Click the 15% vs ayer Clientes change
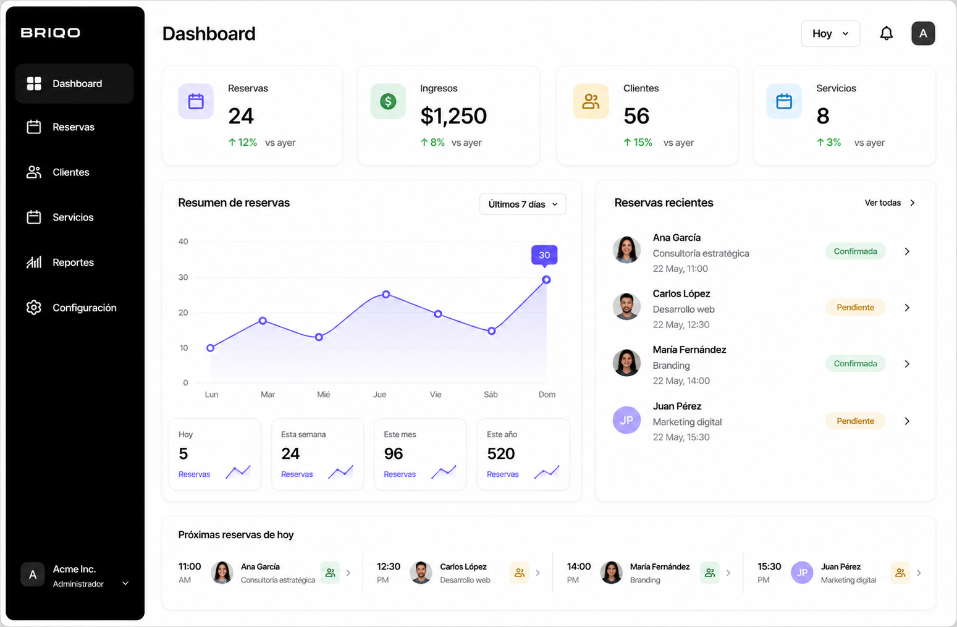 click(659, 143)
